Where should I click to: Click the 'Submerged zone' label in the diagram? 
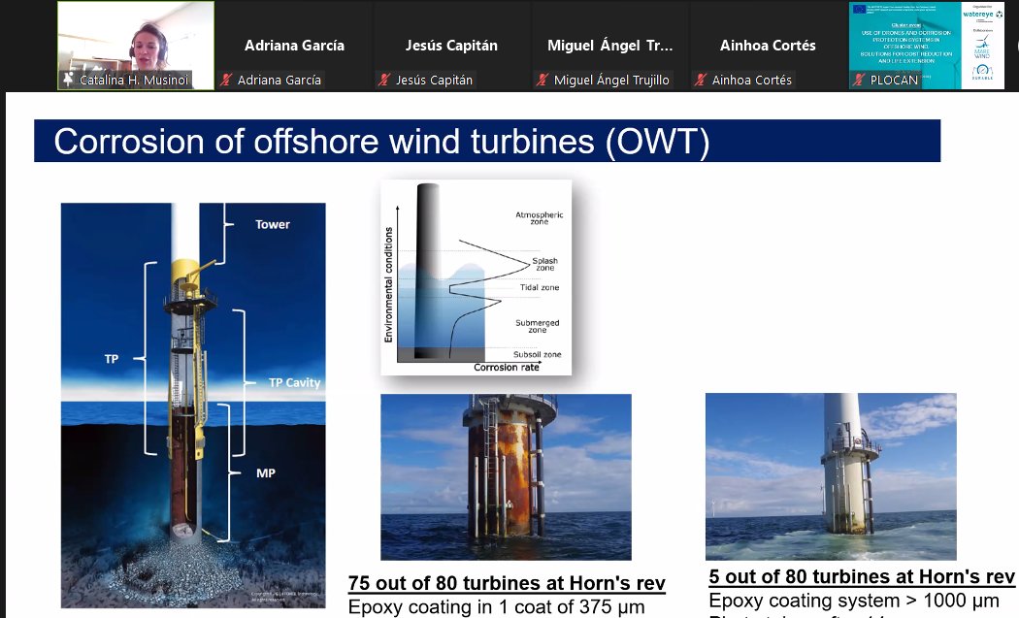point(538,326)
